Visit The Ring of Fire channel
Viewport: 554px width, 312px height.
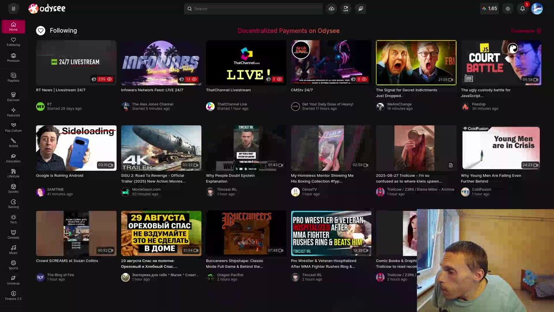pyautogui.click(x=61, y=275)
